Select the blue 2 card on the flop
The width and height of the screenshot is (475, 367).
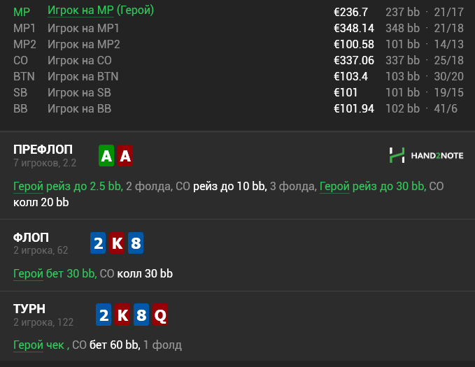(x=99, y=243)
